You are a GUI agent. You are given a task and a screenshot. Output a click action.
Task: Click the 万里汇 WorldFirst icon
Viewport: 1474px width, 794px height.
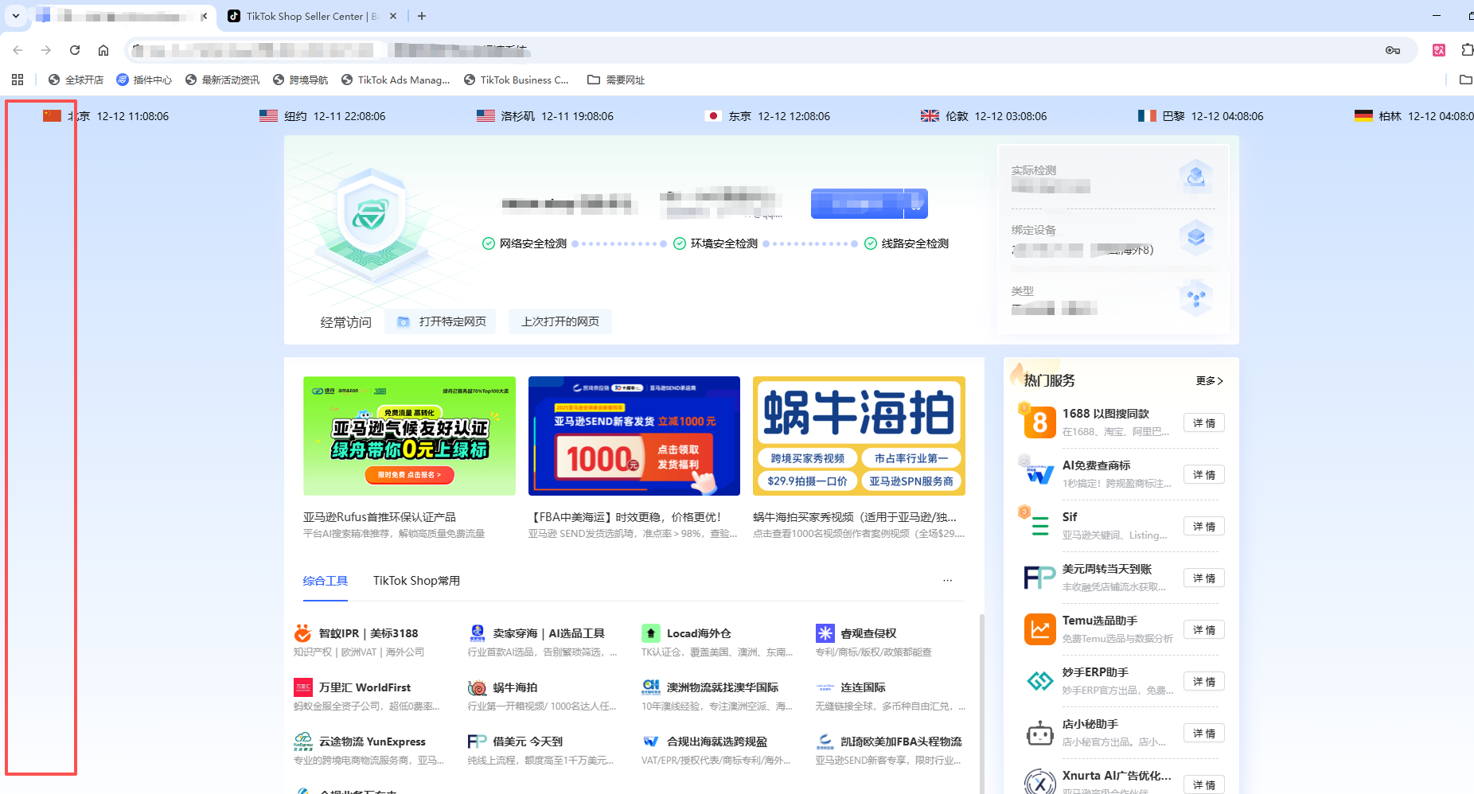pos(302,687)
